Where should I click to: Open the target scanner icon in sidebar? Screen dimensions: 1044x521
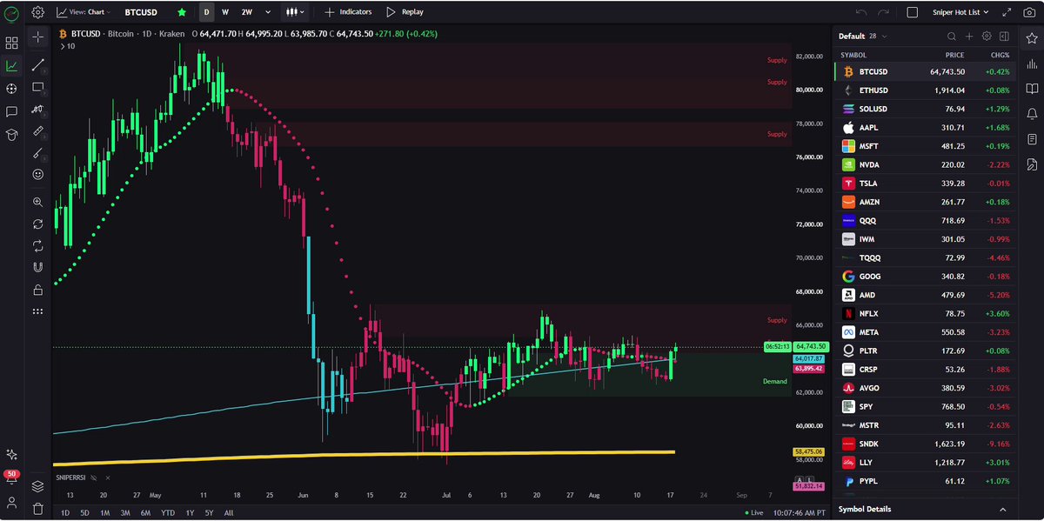pyautogui.click(x=12, y=89)
